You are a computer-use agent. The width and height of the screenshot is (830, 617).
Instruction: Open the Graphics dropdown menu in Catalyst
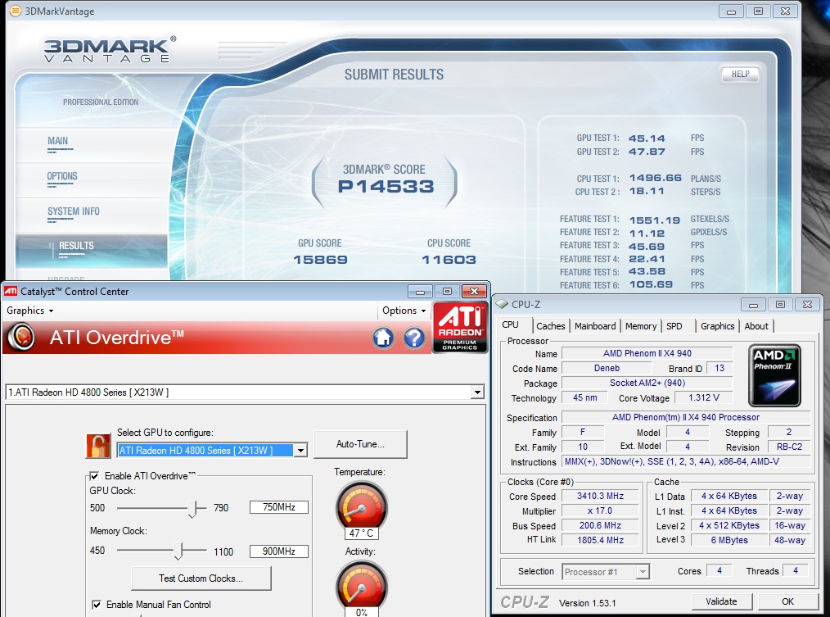click(x=30, y=311)
